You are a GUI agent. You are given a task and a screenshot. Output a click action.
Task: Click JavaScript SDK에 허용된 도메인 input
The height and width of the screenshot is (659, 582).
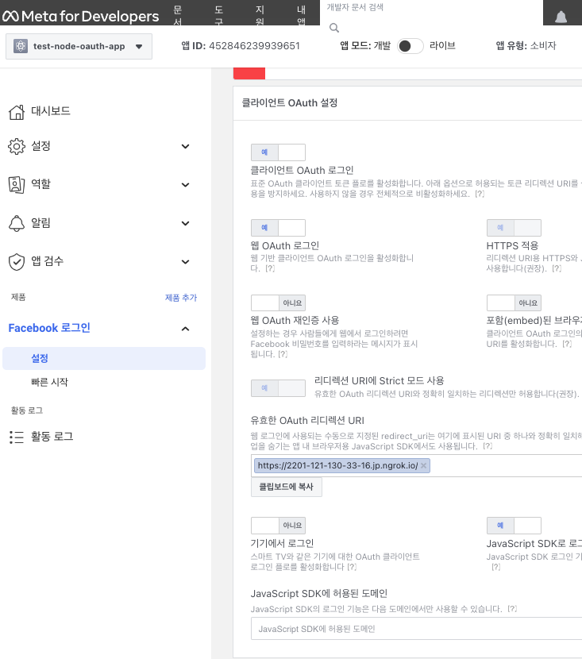(416, 629)
